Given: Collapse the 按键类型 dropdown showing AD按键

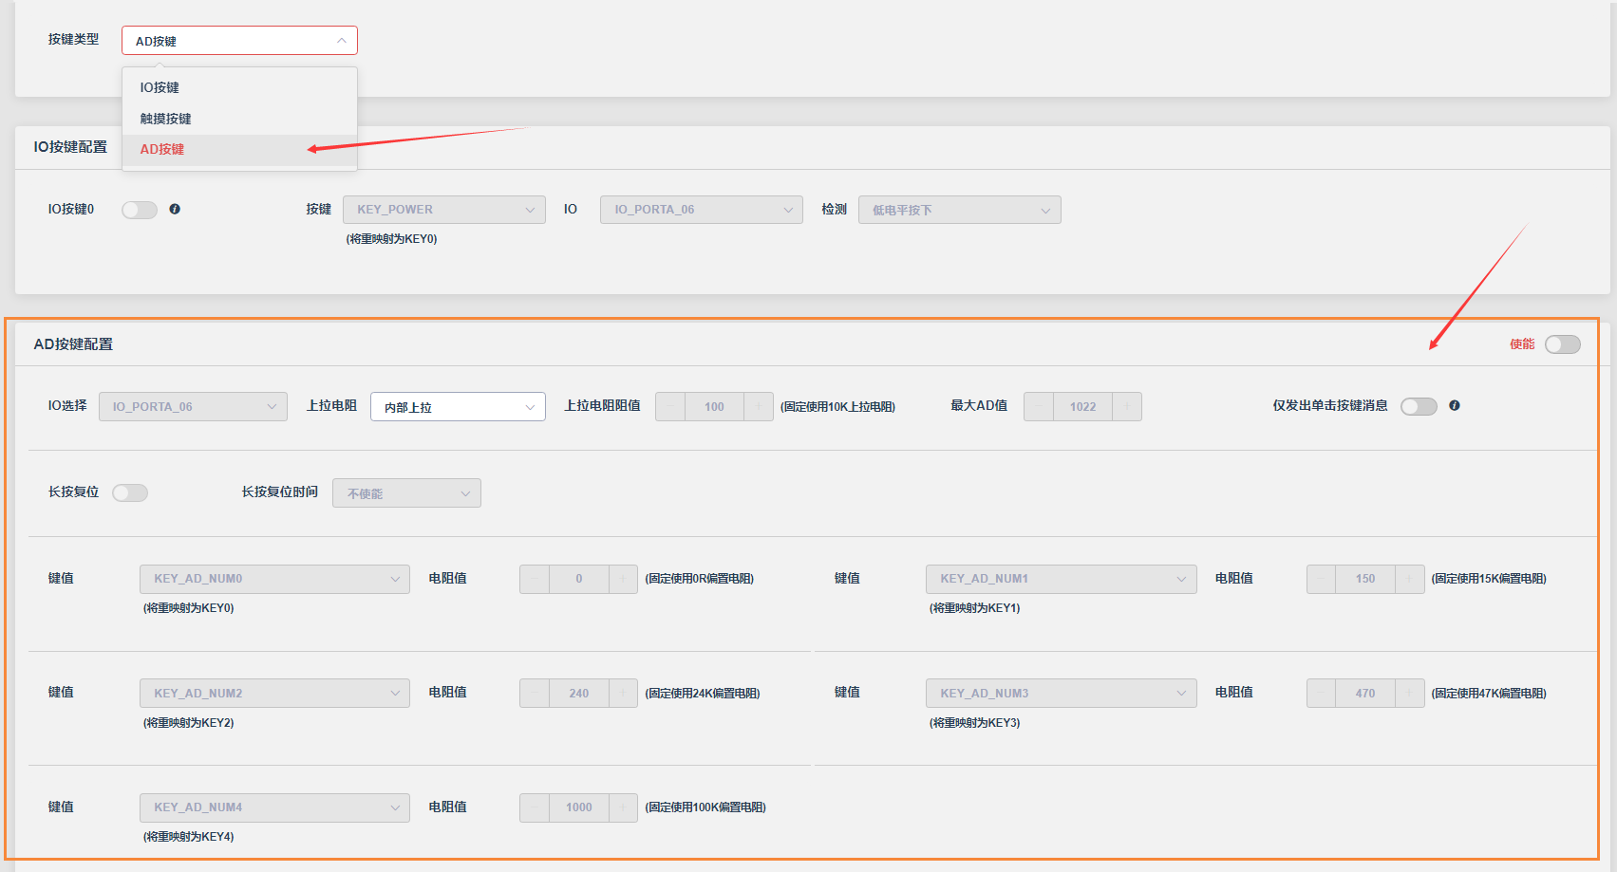Looking at the screenshot, I should tap(239, 40).
